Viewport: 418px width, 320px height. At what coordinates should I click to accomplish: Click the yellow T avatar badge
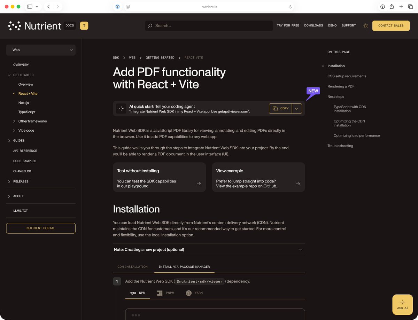84,25
